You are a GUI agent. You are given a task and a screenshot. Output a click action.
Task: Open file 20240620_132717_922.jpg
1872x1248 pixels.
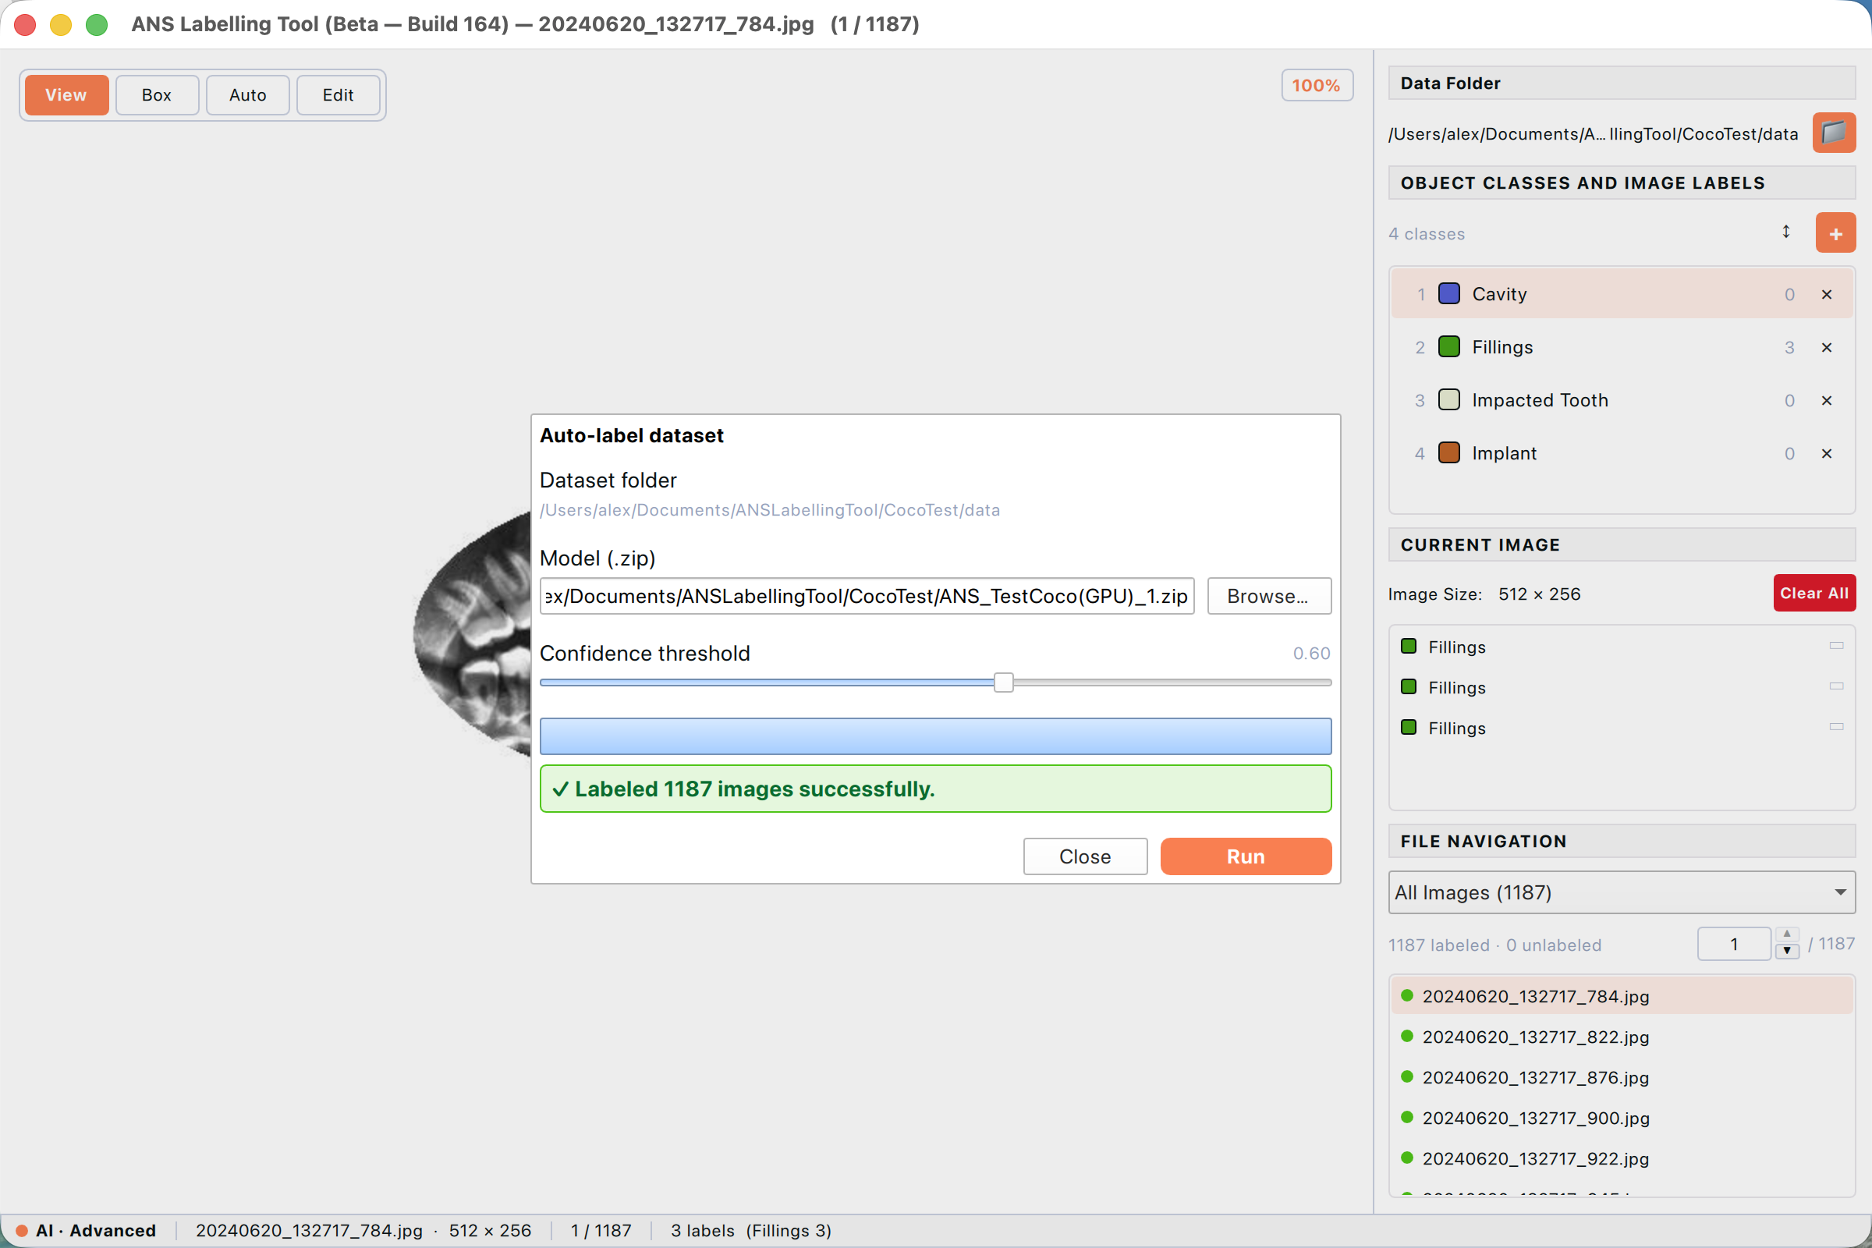pos(1622,1158)
